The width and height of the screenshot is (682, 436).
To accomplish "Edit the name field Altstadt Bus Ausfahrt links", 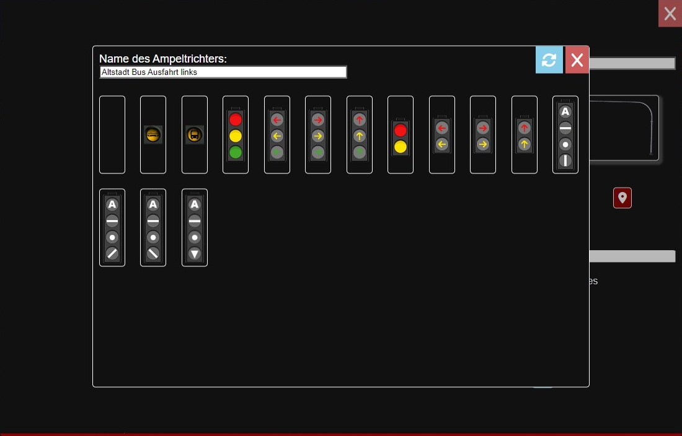I will point(223,71).
